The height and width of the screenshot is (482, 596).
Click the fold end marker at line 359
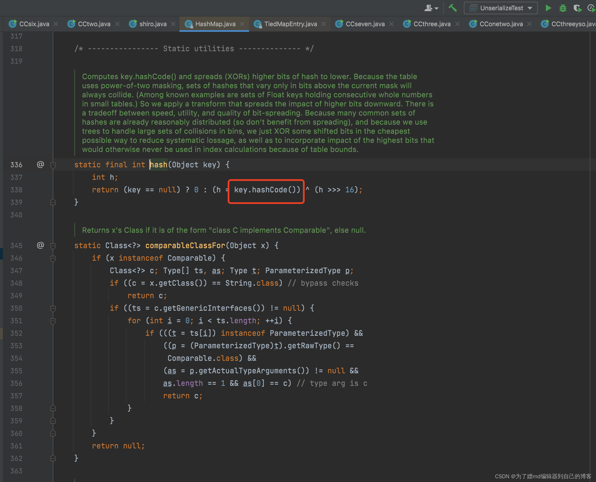53,421
